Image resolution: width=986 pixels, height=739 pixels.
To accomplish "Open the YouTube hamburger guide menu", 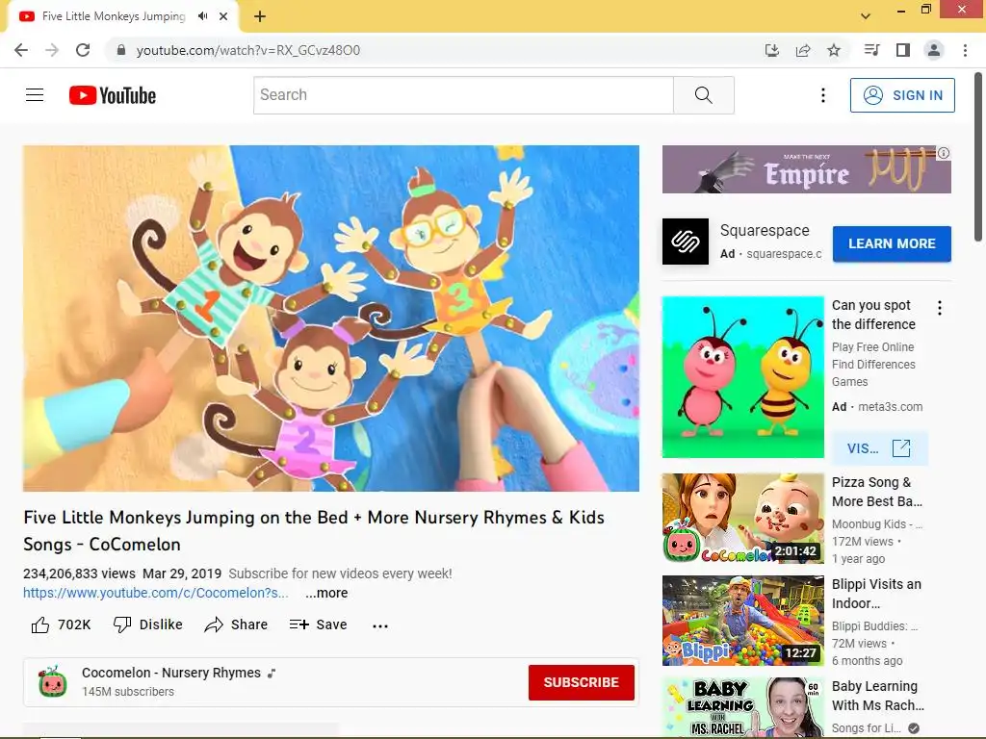I will 35,95.
